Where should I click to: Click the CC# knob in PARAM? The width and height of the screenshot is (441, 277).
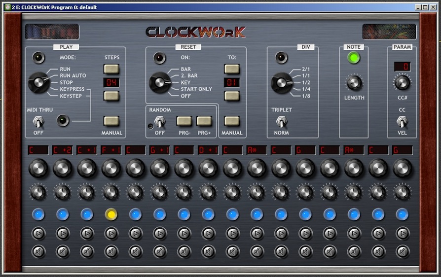[x=402, y=83]
